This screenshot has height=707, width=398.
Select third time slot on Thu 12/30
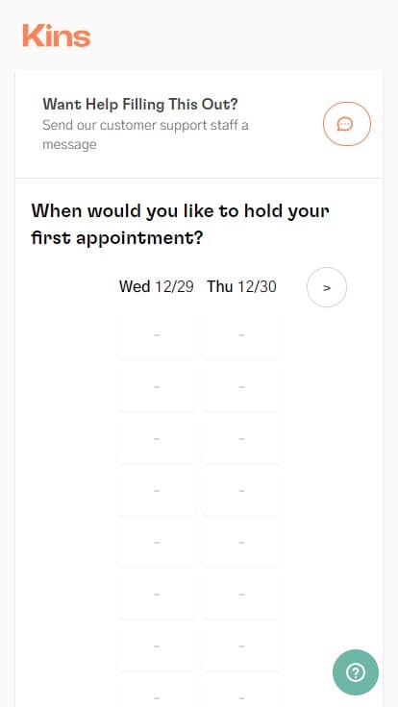241,439
